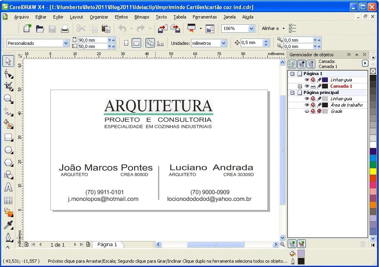Screen dimensions: 379x267
Task: Select the Interactive Blend tool
Action: (9, 213)
